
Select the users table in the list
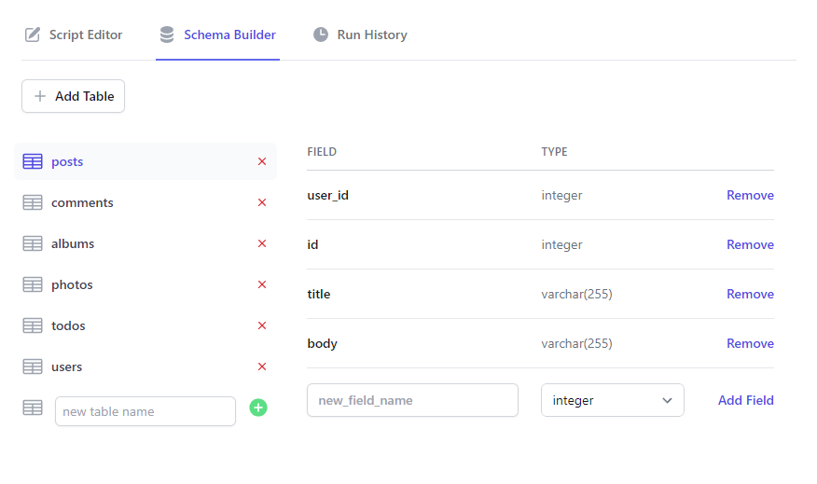coord(66,366)
